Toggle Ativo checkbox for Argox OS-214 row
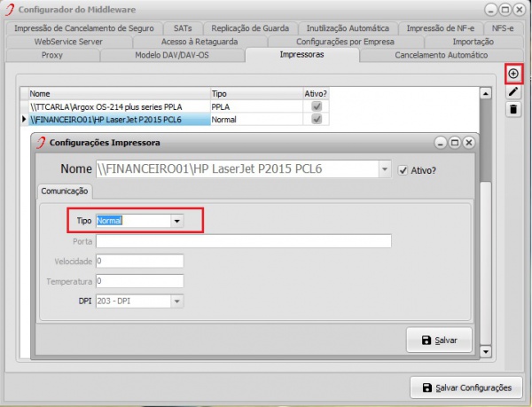 coord(317,106)
